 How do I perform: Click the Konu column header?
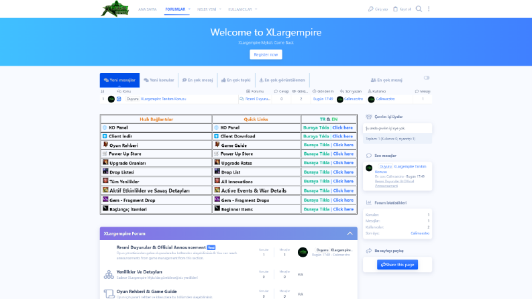(x=124, y=91)
